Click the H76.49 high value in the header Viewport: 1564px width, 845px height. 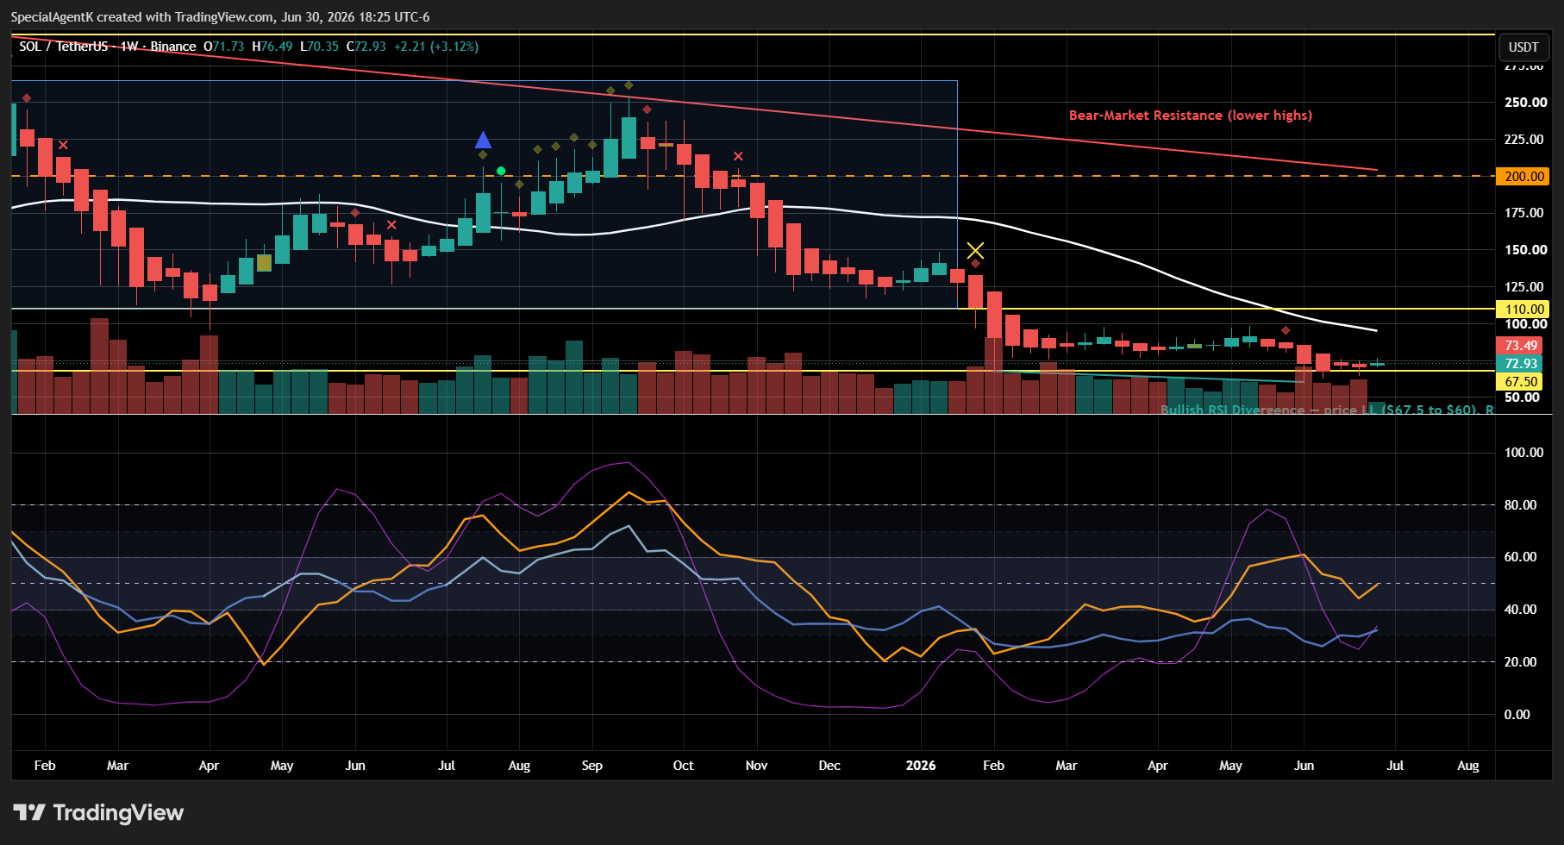tap(272, 47)
